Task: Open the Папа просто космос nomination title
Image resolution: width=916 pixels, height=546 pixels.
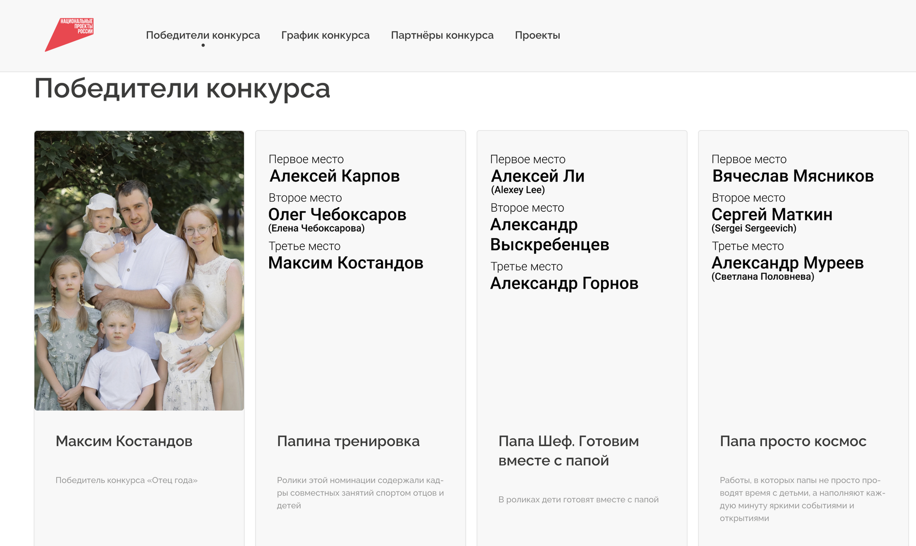Action: pos(793,441)
